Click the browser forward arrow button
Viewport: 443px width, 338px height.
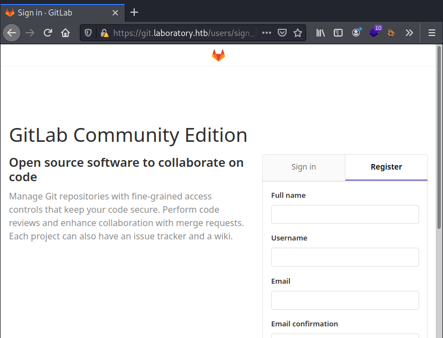click(x=30, y=33)
